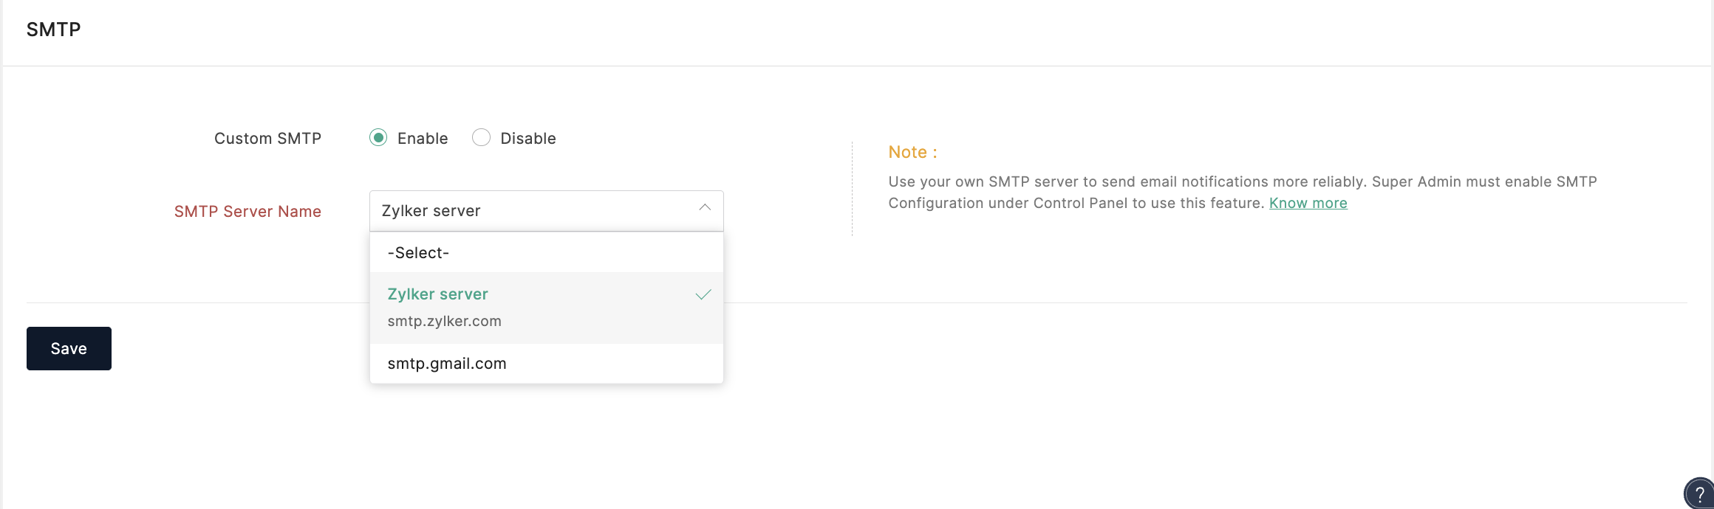
Task: Choose Zylker server from the list
Action: (x=546, y=308)
